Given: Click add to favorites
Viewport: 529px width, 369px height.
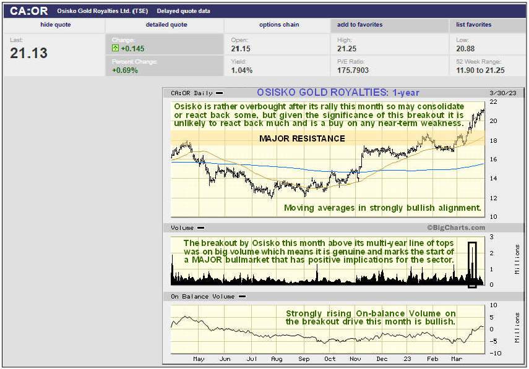Looking at the screenshot, I should pos(359,25).
